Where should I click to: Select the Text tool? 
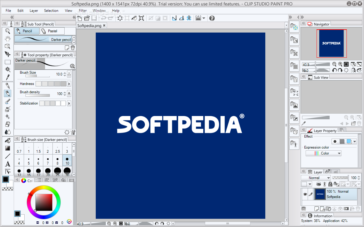pos(8,164)
